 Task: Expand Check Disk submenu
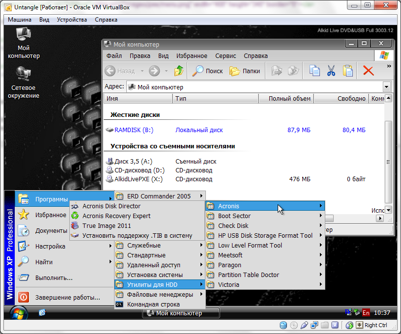point(265,225)
